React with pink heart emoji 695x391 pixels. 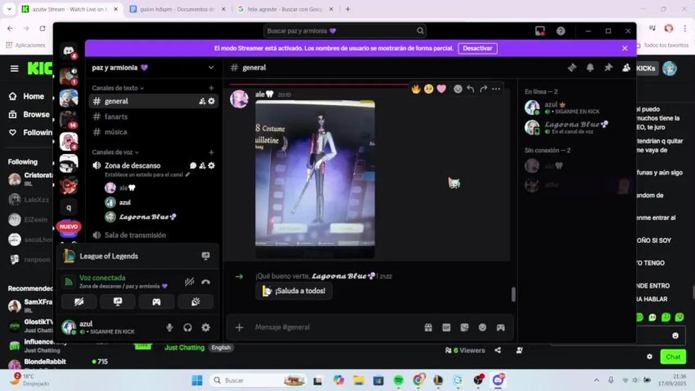pyautogui.click(x=442, y=89)
